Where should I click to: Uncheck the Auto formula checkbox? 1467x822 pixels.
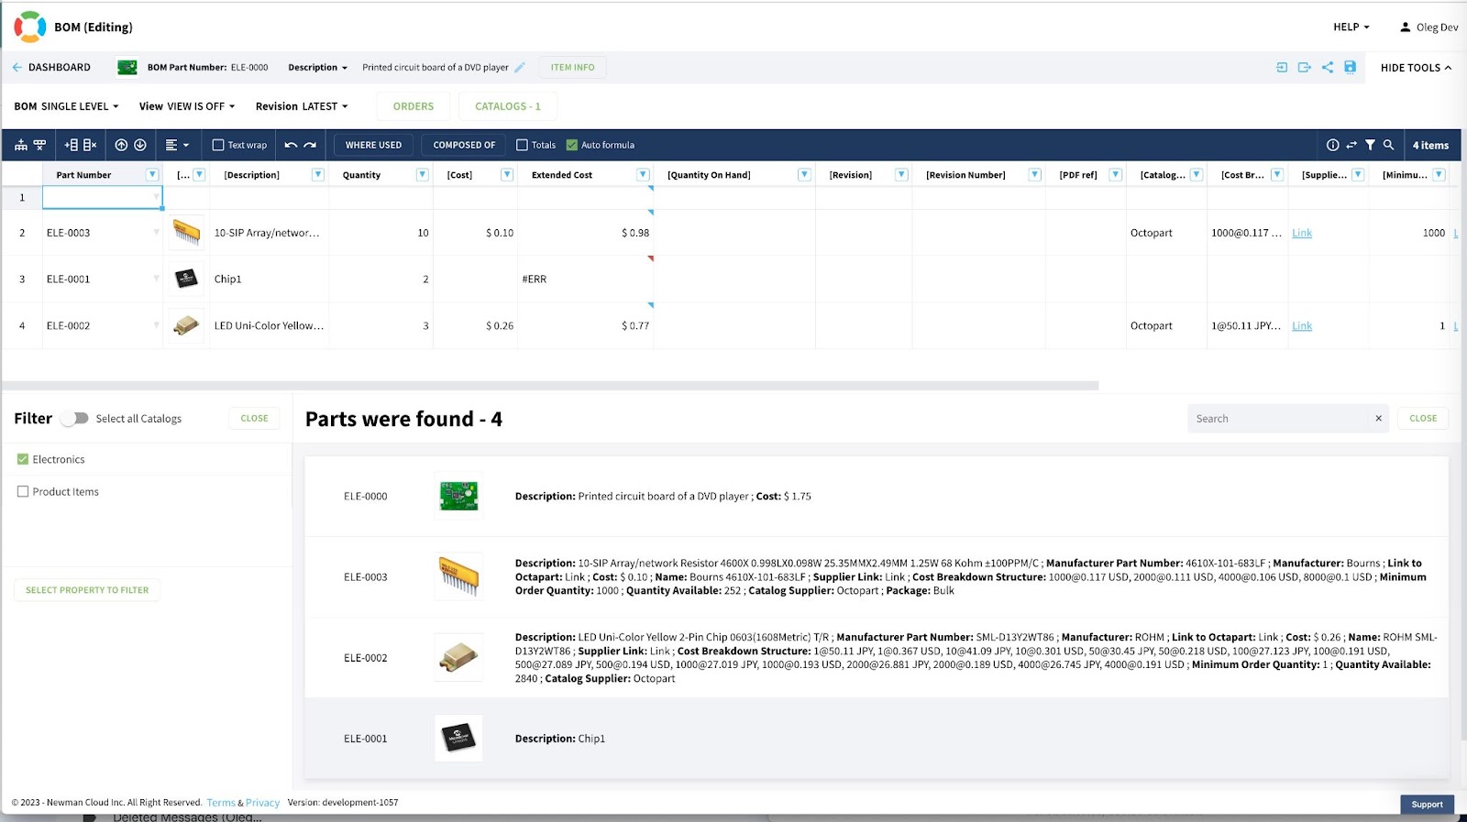[x=572, y=145]
